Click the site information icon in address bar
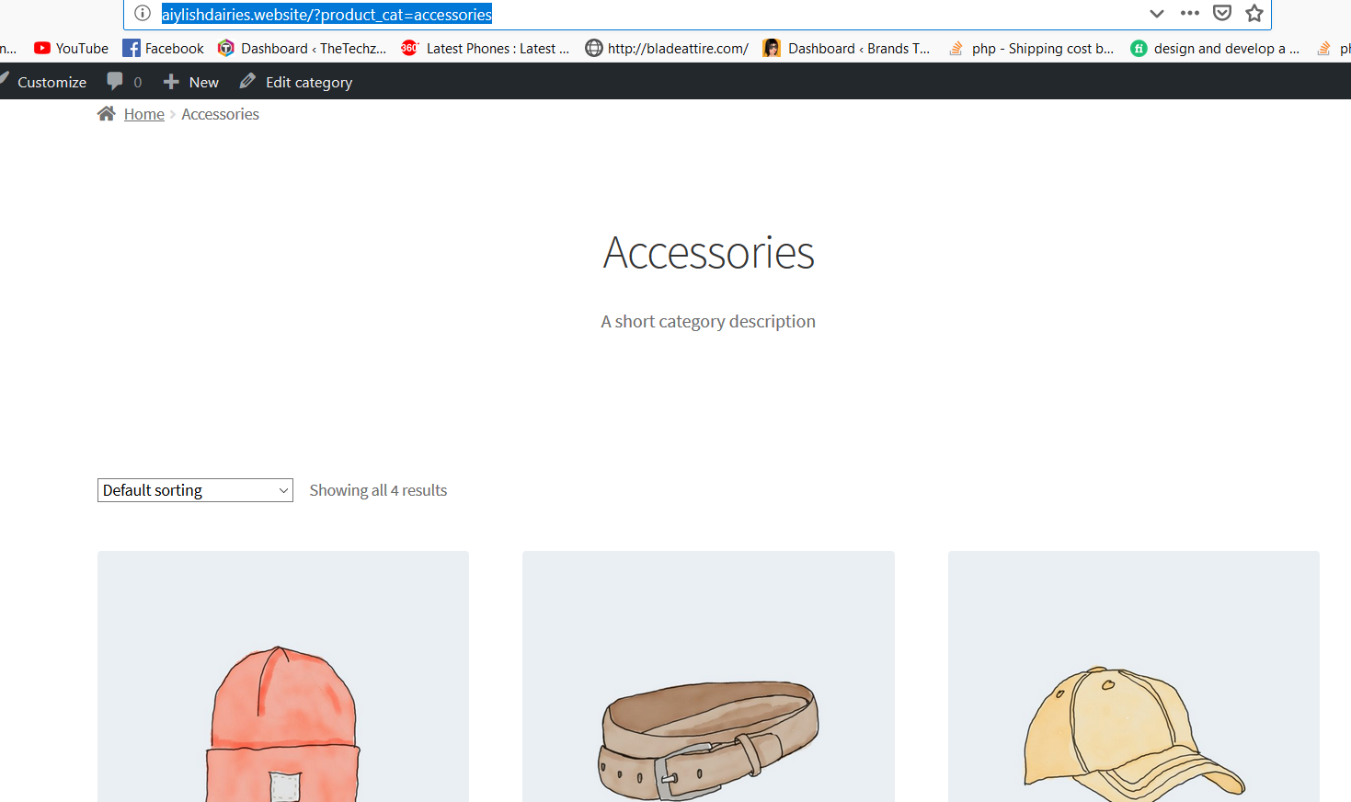Image resolution: width=1351 pixels, height=802 pixels. tap(143, 14)
